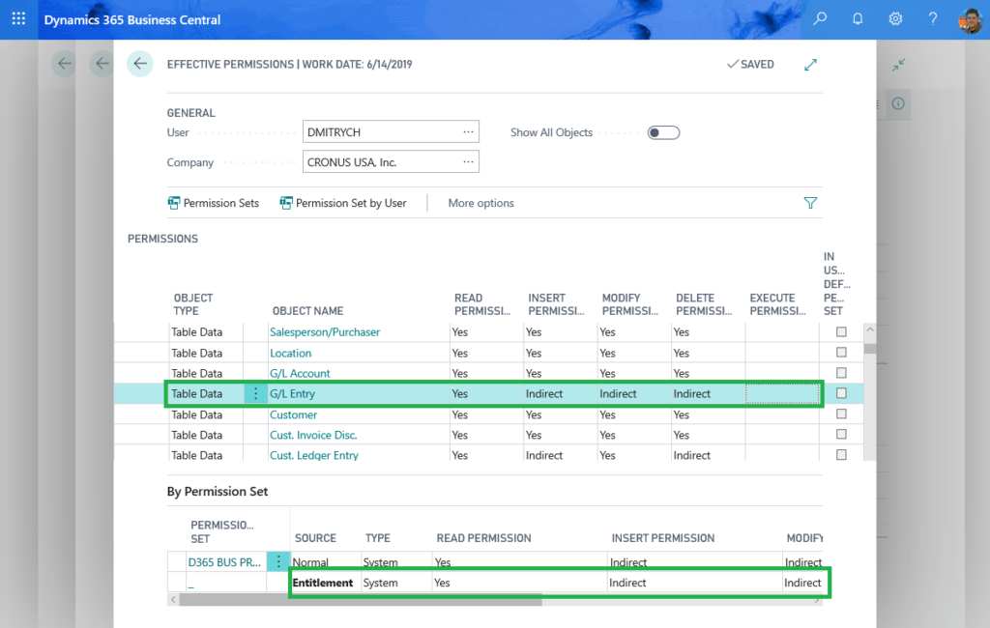Open the Company field lookup

click(470, 160)
